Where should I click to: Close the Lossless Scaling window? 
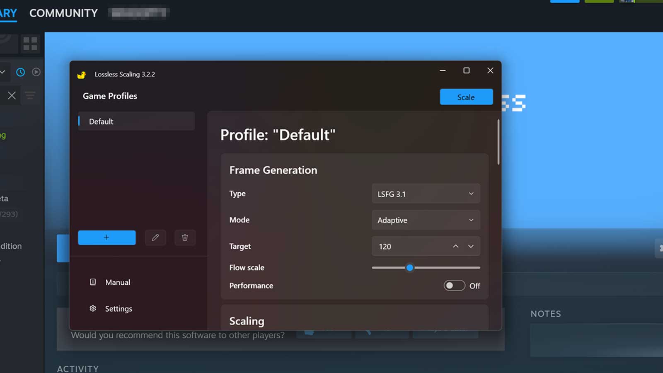pos(490,70)
